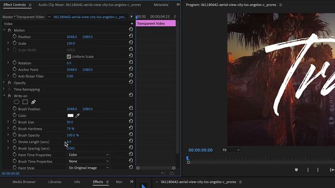Click Program monitor timecode 00:00:00:00
335x188 pixels.
200,150
